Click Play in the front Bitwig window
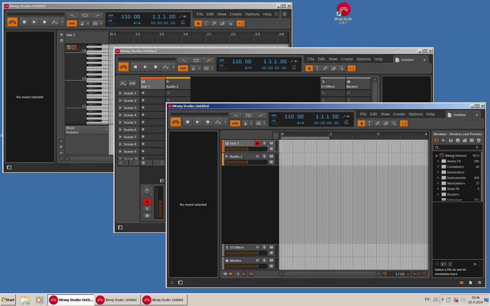Screen dimensions: 490x306 pyautogui.click(x=197, y=122)
